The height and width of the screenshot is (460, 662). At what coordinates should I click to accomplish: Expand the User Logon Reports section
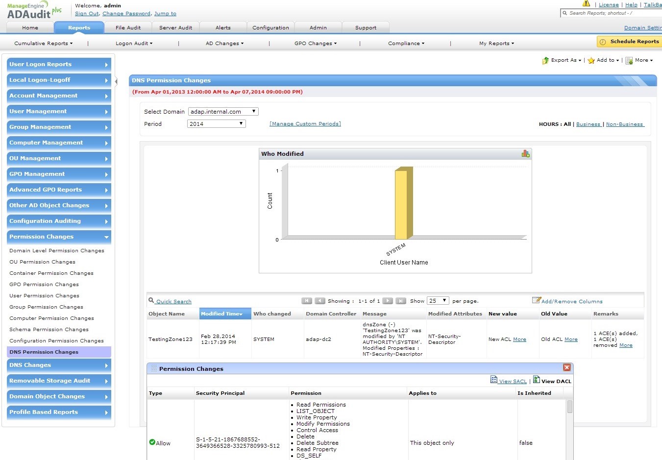[59, 64]
